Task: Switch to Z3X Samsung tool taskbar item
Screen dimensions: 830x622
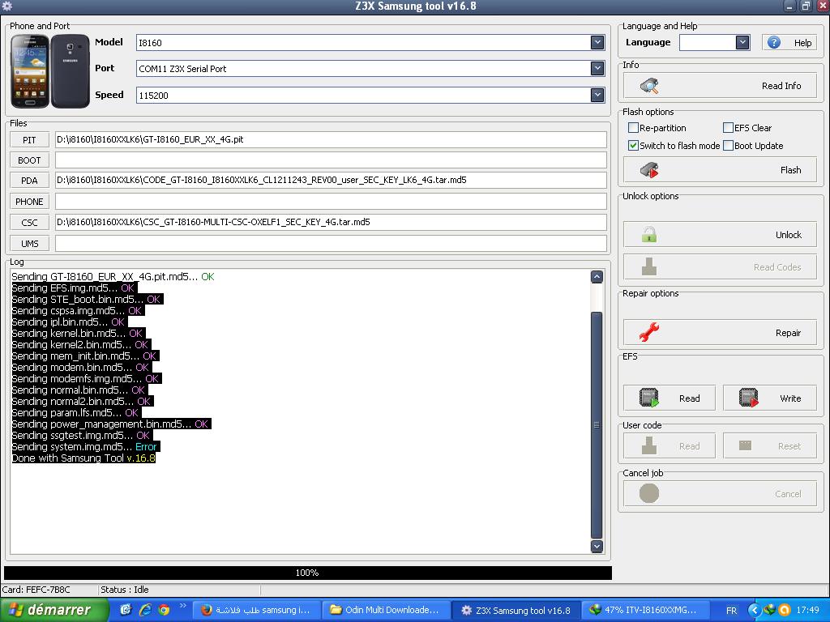Action: [x=516, y=610]
